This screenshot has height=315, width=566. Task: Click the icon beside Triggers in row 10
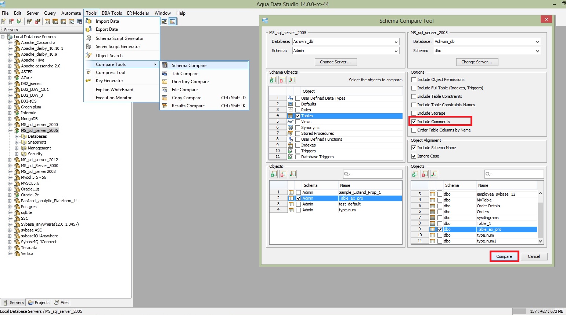coord(291,151)
